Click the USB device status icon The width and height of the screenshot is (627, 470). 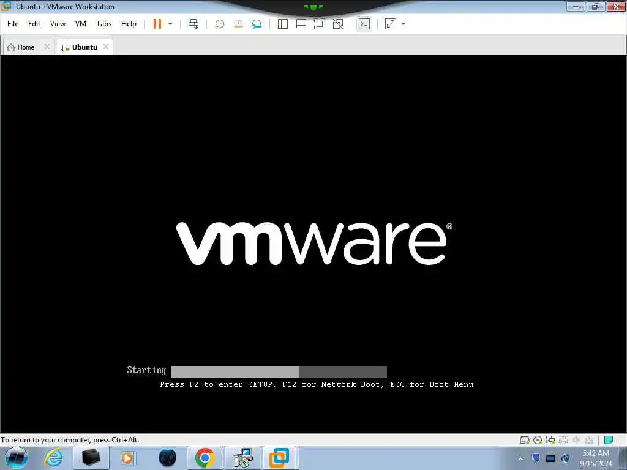589,441
